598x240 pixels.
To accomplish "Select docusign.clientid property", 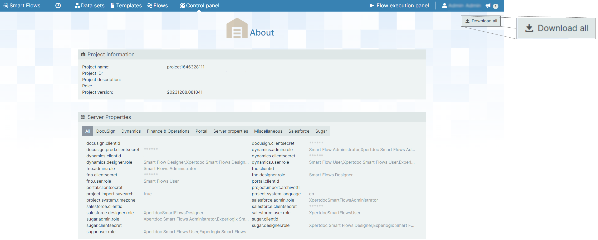I will click(x=103, y=143).
